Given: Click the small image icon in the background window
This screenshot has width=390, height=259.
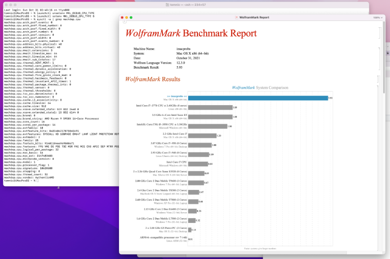Looking at the screenshot, I should (x=388, y=53).
